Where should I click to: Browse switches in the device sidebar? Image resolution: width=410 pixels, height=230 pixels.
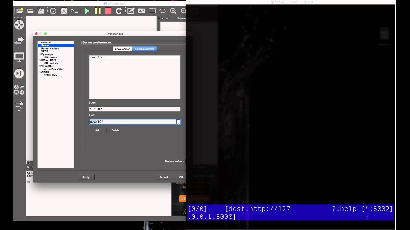19,41
